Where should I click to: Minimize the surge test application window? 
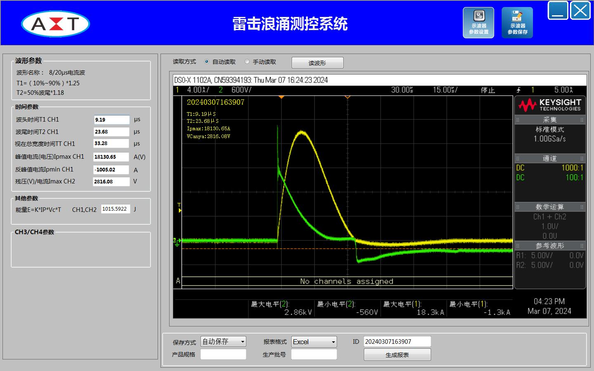tap(558, 11)
